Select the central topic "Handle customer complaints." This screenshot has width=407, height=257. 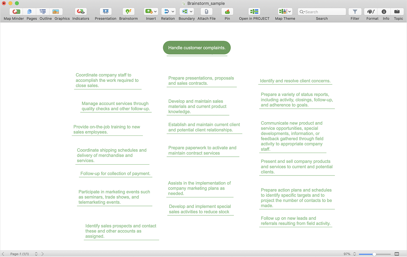pyautogui.click(x=197, y=48)
